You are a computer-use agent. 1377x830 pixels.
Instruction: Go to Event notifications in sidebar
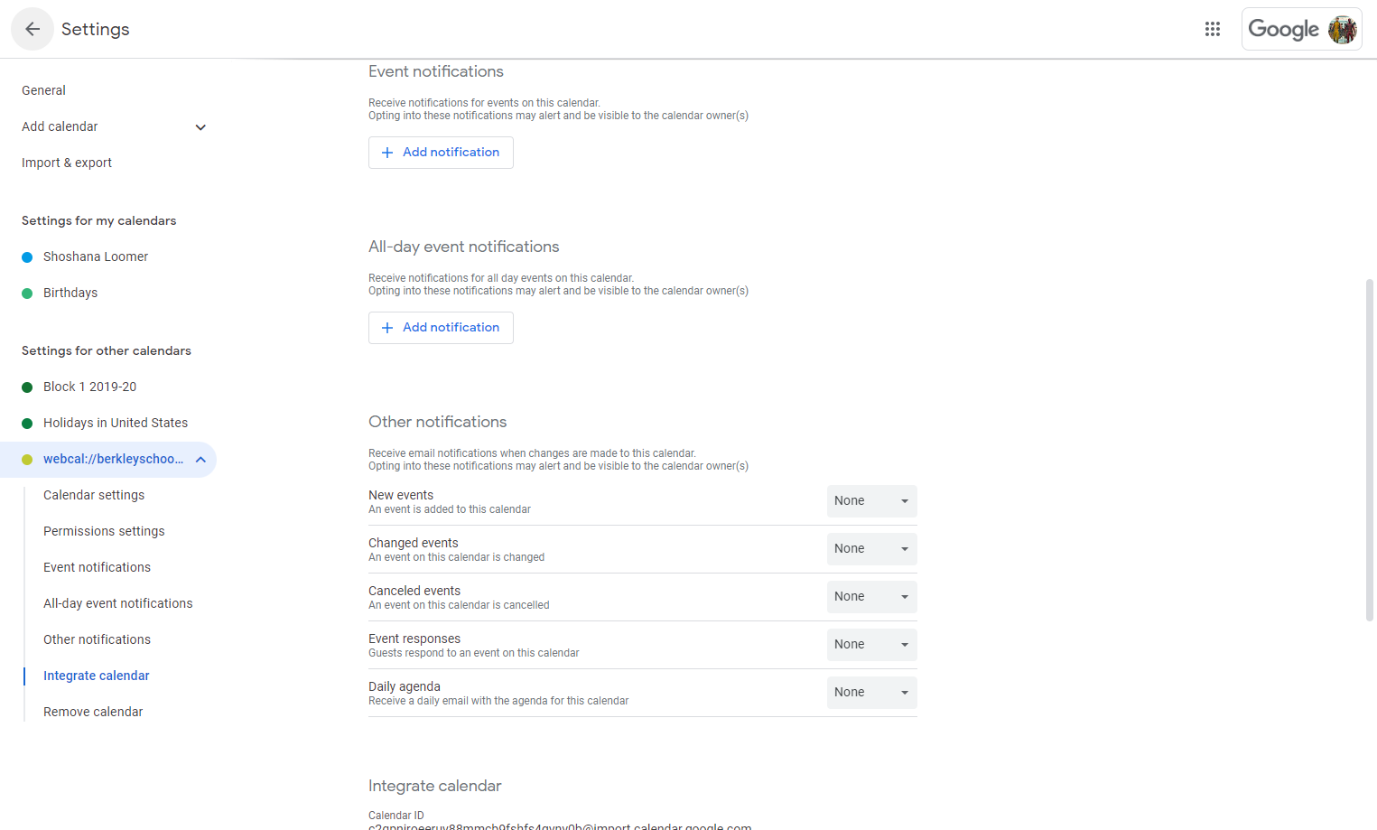(x=97, y=567)
